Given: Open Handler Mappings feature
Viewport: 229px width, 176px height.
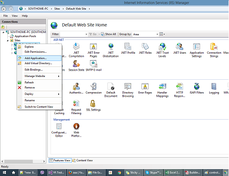Looking at the screenshot, I should [x=162, y=90].
